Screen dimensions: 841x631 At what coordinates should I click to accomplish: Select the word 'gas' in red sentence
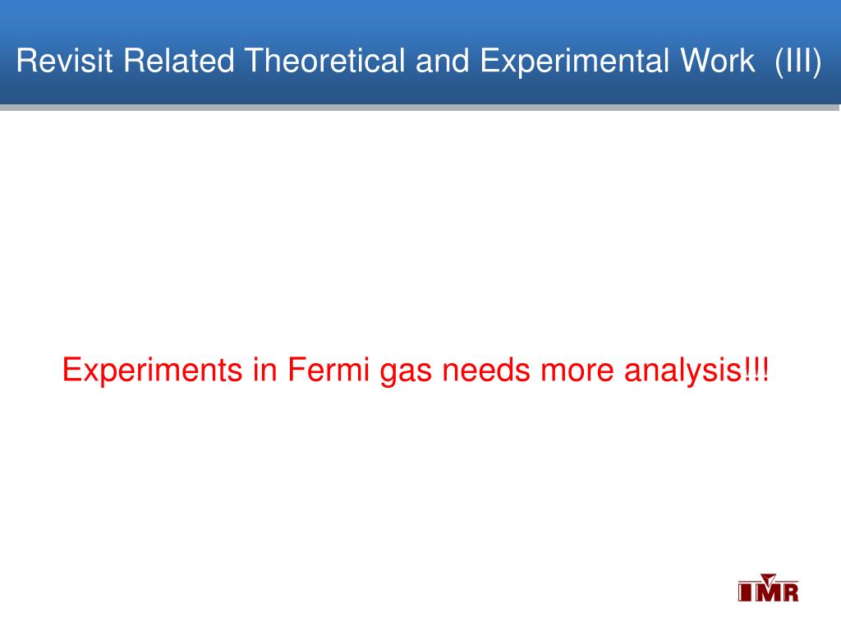[406, 372]
